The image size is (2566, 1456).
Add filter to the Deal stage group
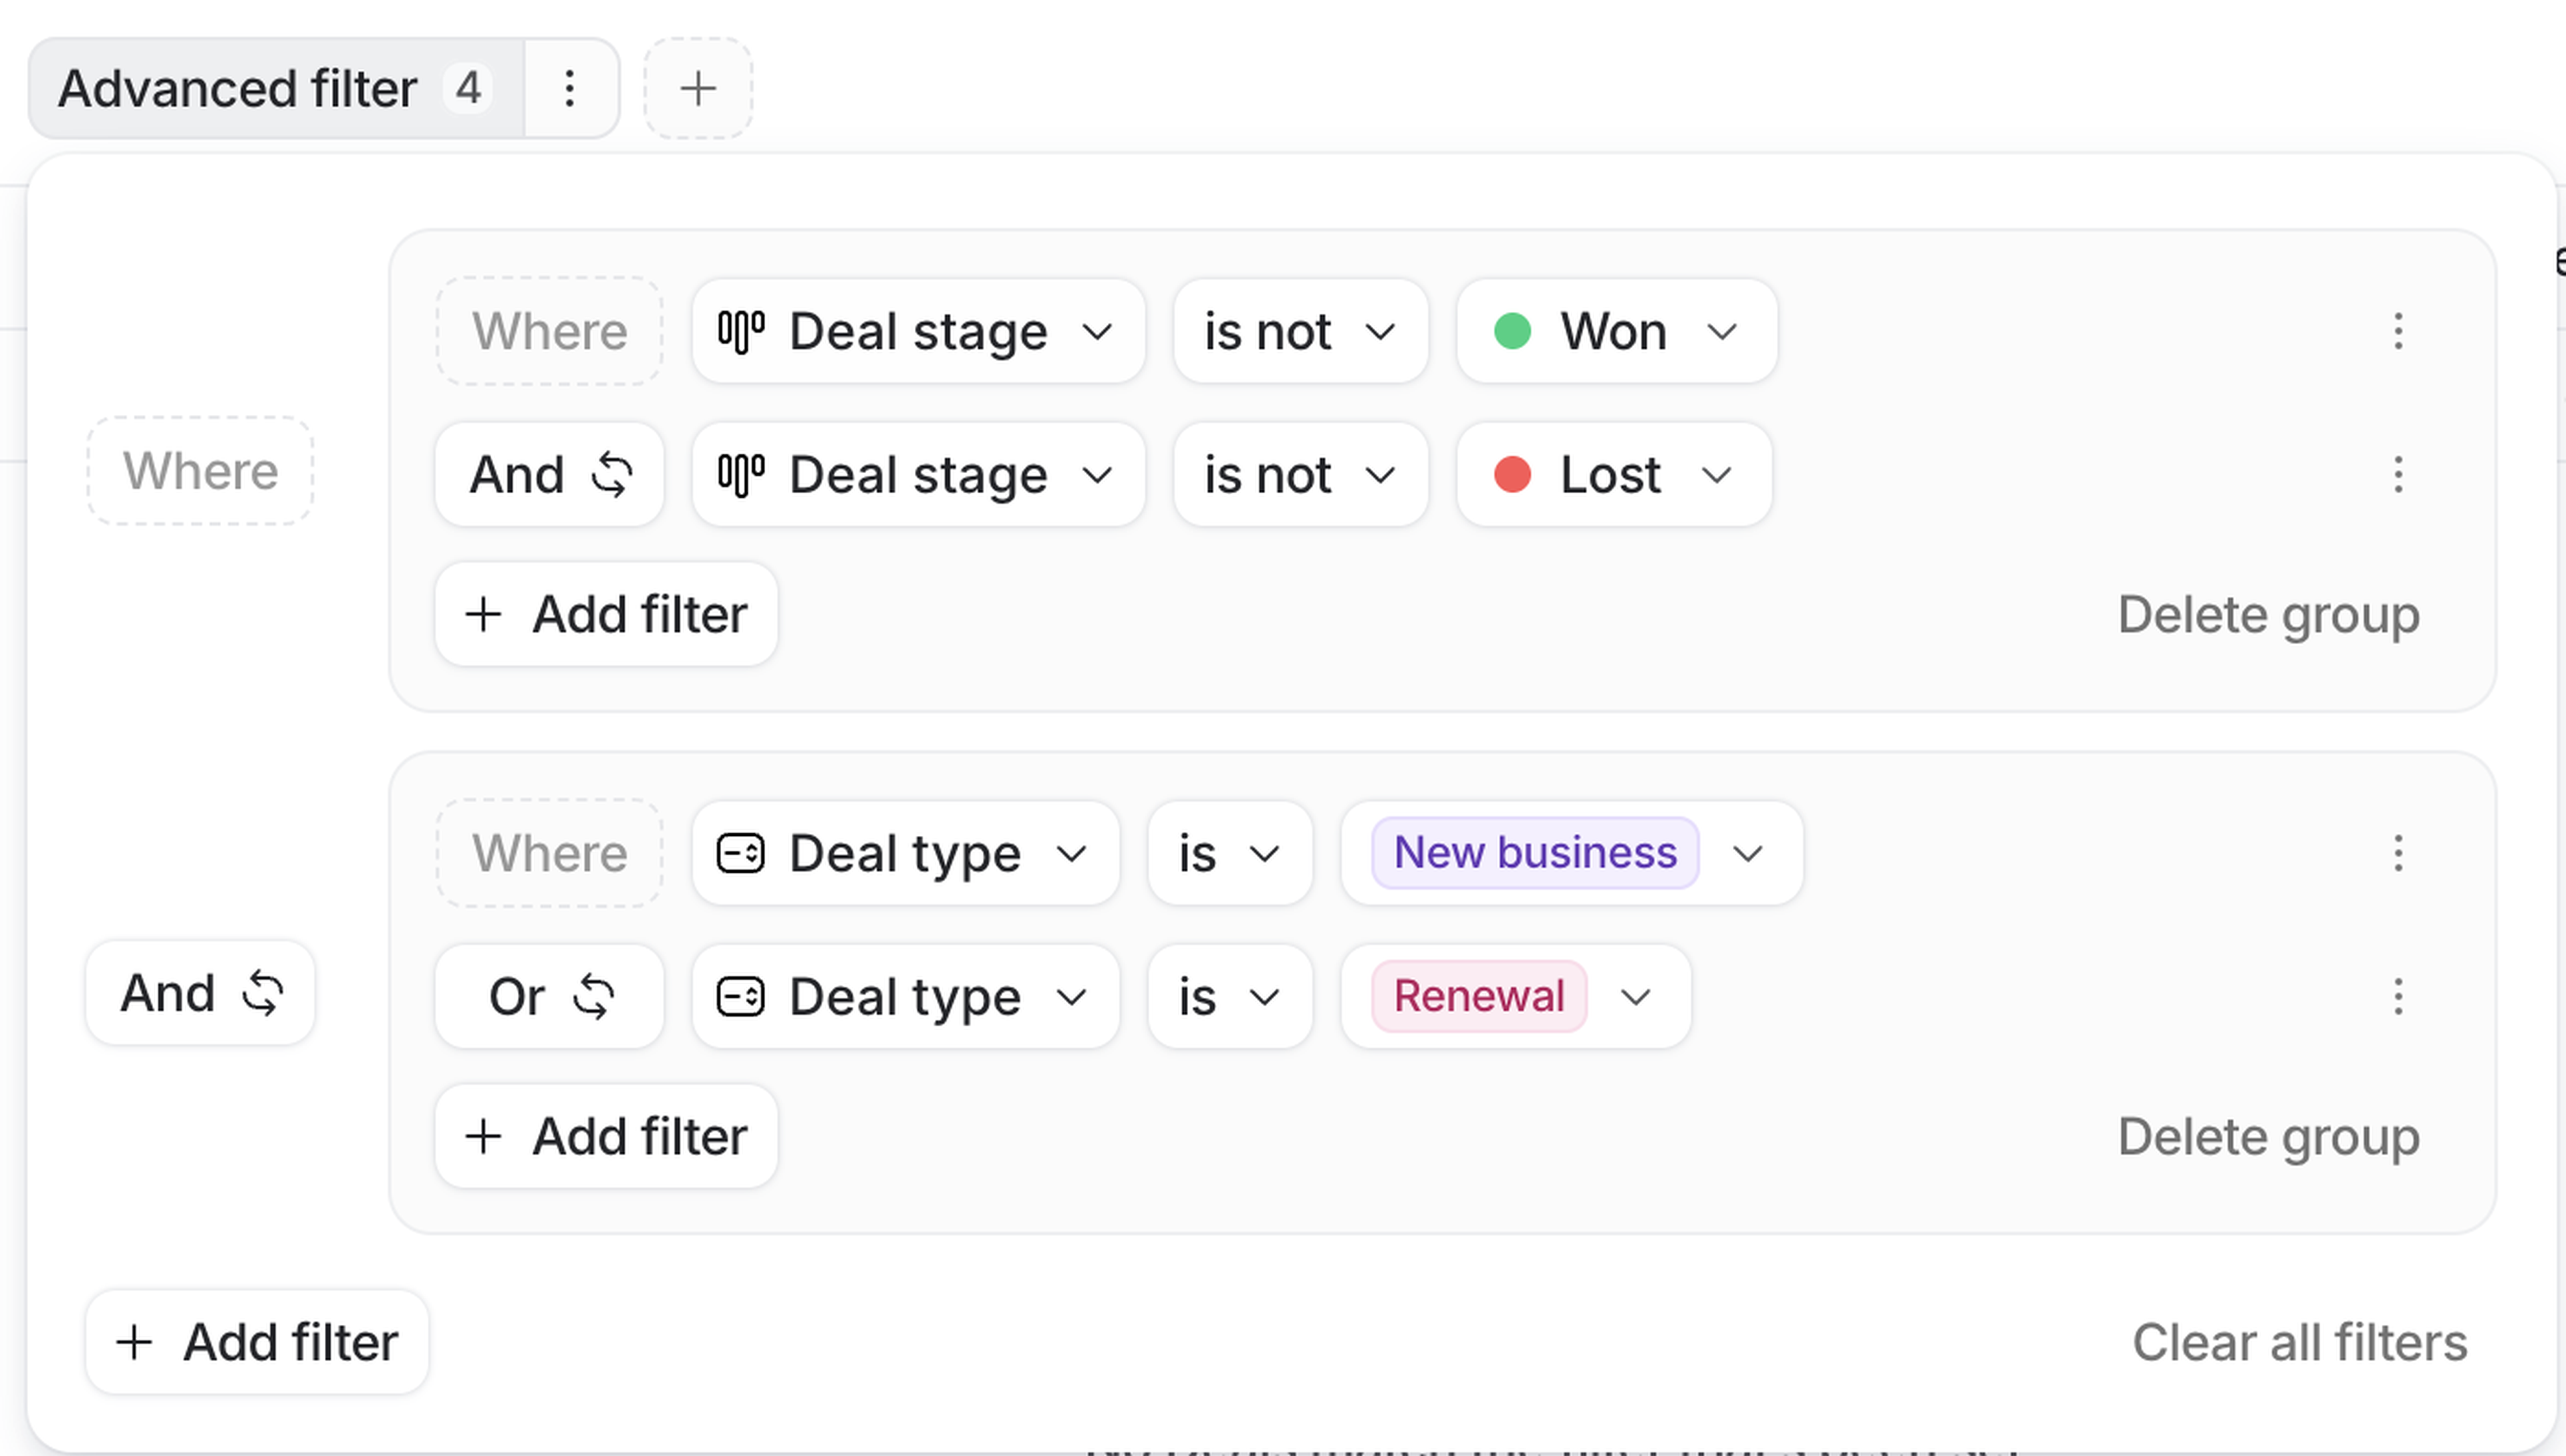click(x=606, y=614)
